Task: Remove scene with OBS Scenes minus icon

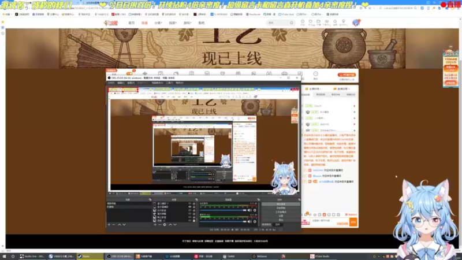Action: pos(114,225)
